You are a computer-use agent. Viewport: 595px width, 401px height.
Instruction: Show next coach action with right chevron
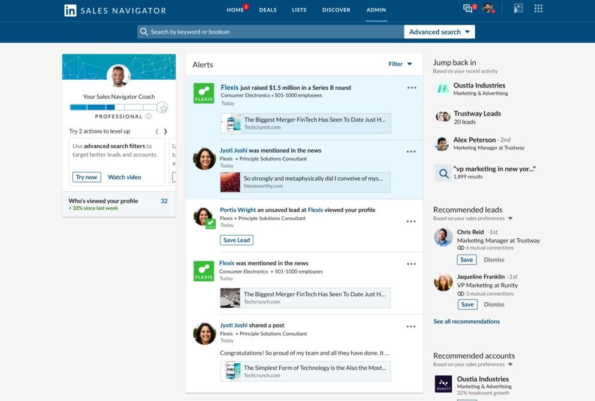click(165, 132)
